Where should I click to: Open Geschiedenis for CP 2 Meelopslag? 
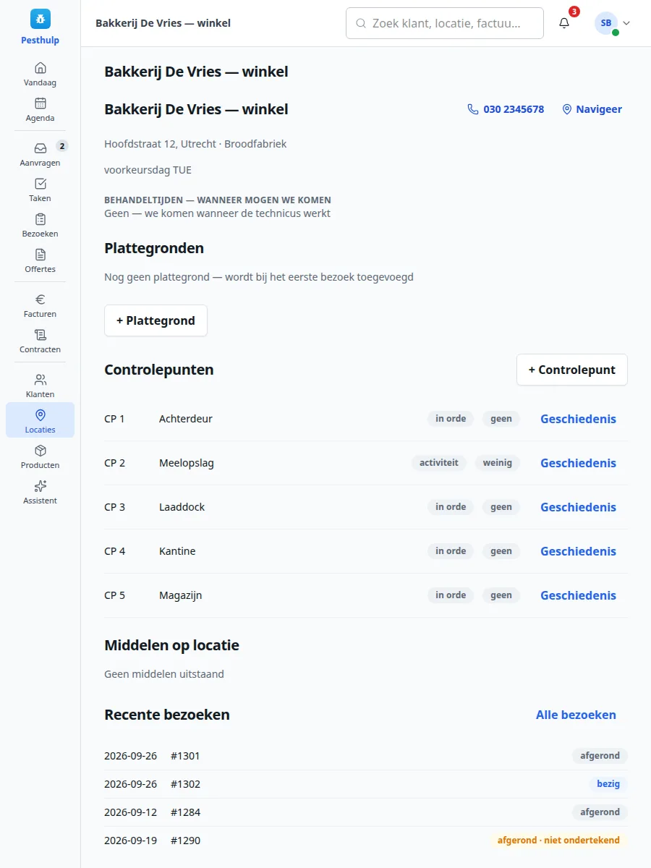[578, 463]
